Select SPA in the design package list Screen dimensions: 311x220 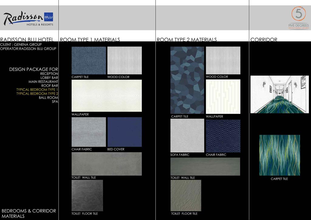(x=55, y=101)
